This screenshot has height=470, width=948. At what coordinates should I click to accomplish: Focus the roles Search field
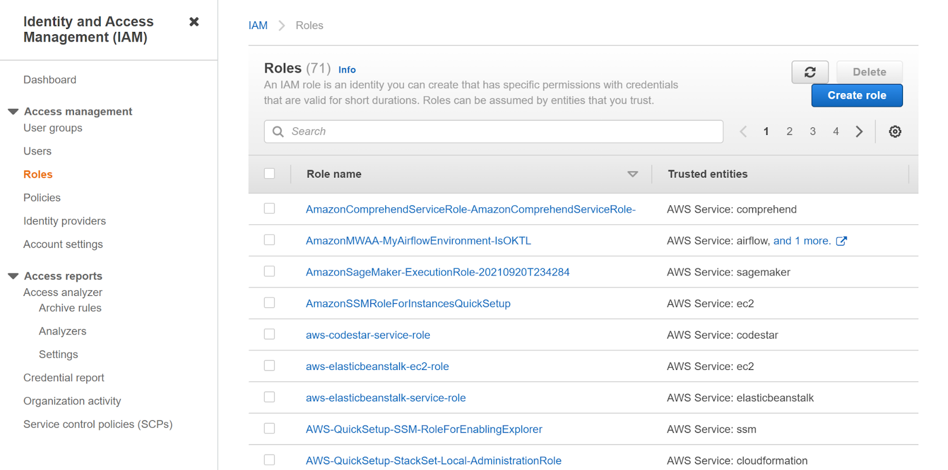click(504, 131)
